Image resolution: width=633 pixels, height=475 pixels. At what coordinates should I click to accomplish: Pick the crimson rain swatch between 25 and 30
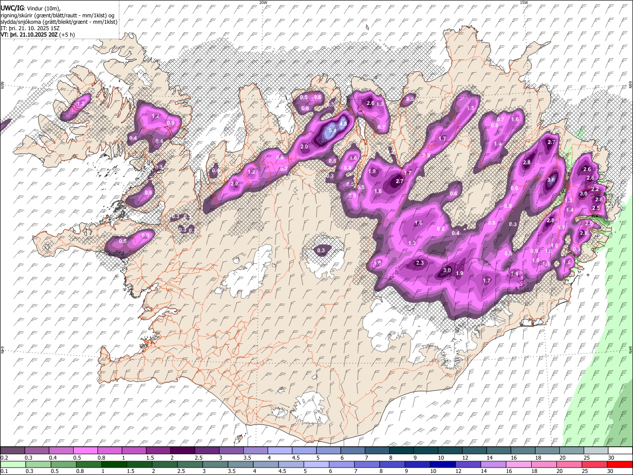(x=595, y=464)
